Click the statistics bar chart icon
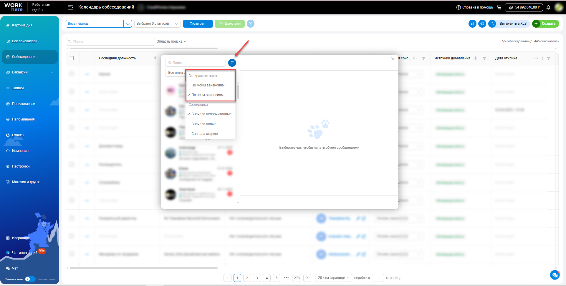The image size is (566, 286). pos(472,24)
